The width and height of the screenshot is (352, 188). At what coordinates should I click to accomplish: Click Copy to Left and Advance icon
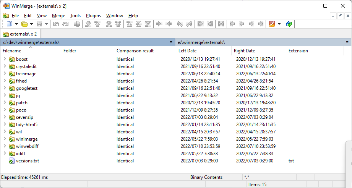pos(189,24)
